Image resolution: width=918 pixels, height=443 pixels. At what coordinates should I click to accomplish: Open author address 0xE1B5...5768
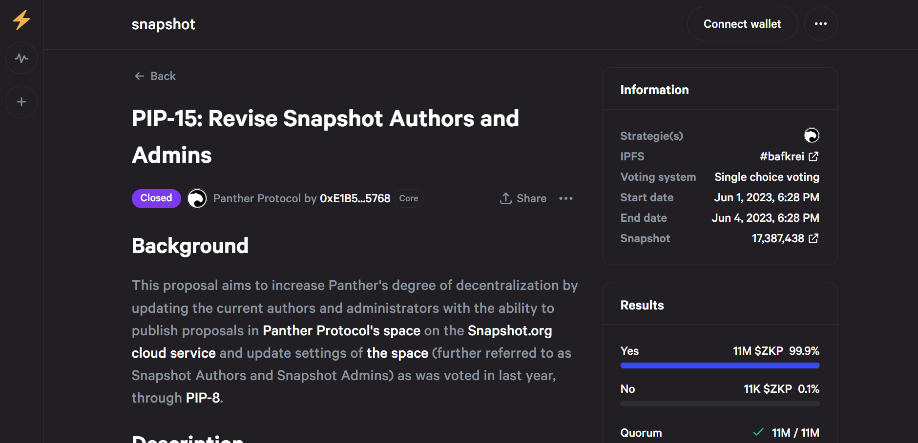click(355, 198)
